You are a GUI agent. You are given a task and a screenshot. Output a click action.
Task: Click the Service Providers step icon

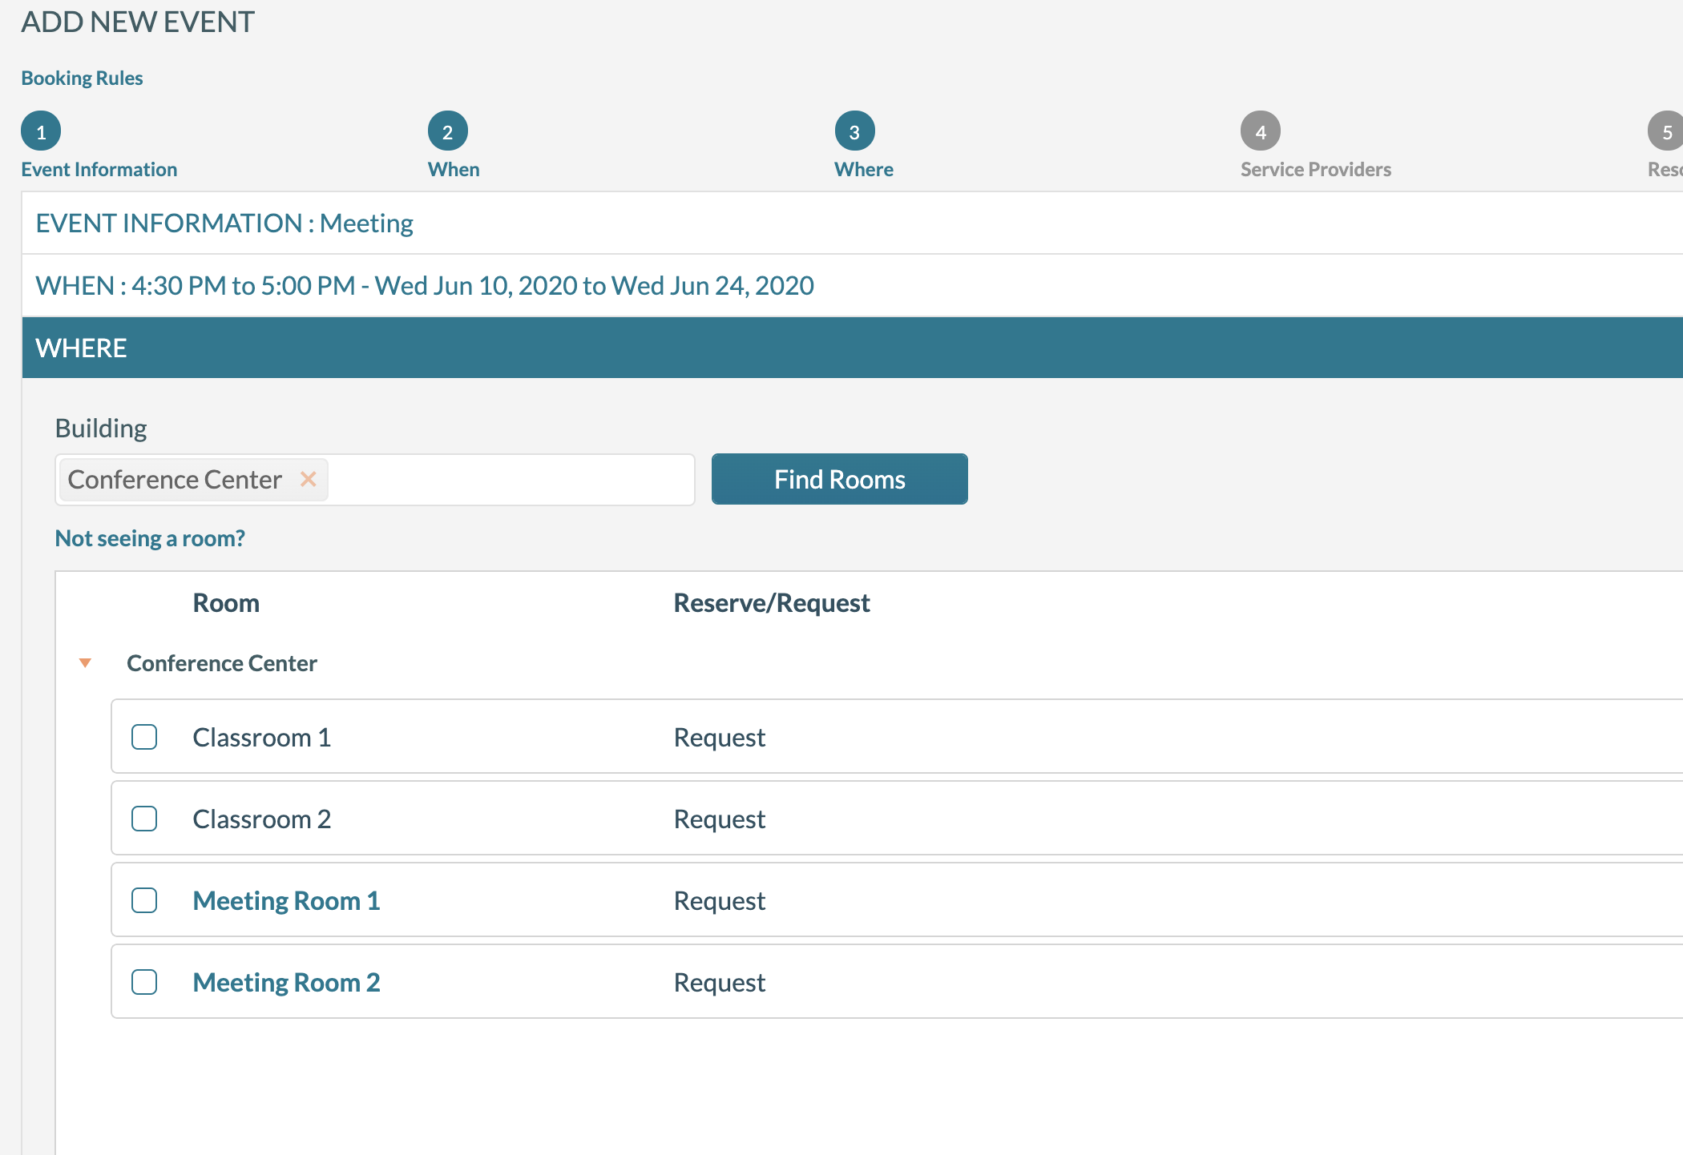[1261, 131]
